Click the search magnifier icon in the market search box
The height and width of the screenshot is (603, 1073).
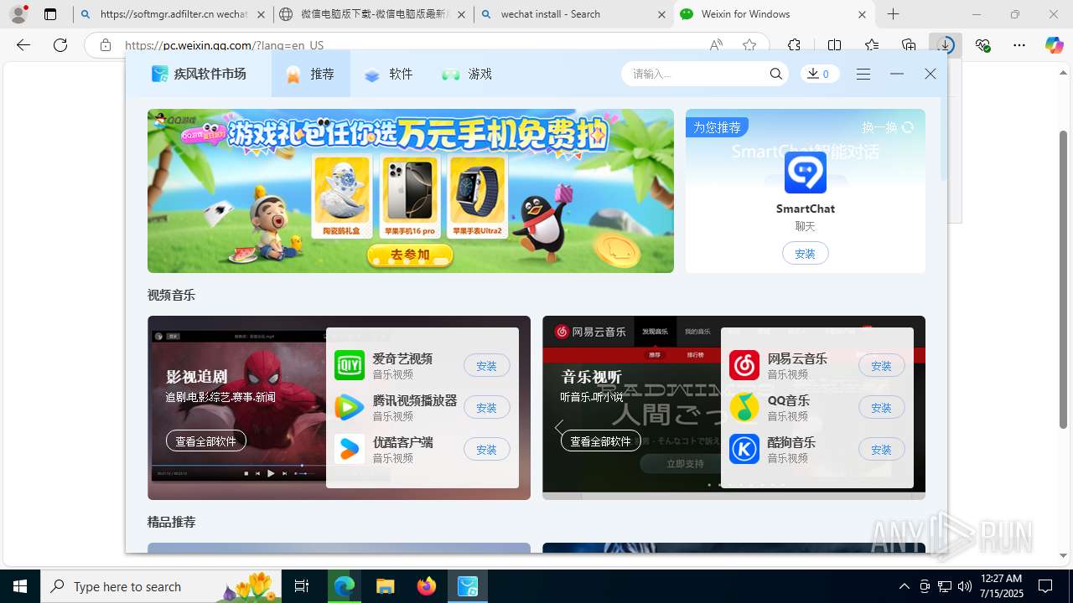pyautogui.click(x=776, y=74)
